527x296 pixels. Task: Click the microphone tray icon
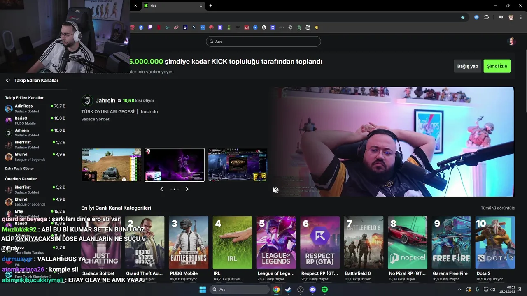click(x=477, y=289)
